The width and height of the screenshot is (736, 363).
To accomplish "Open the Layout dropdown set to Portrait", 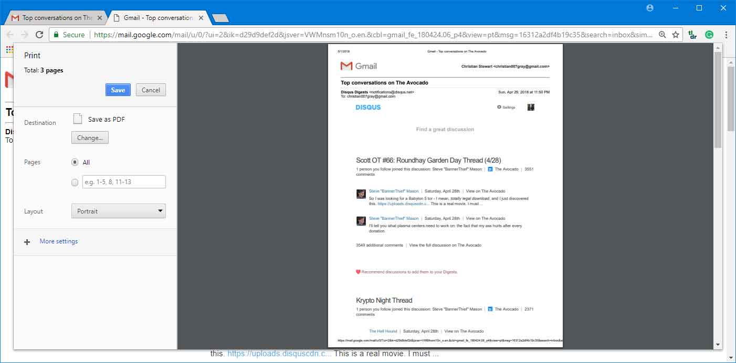I will [118, 211].
